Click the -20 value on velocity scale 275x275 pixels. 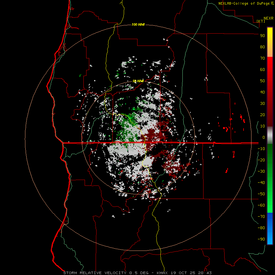click(261, 160)
